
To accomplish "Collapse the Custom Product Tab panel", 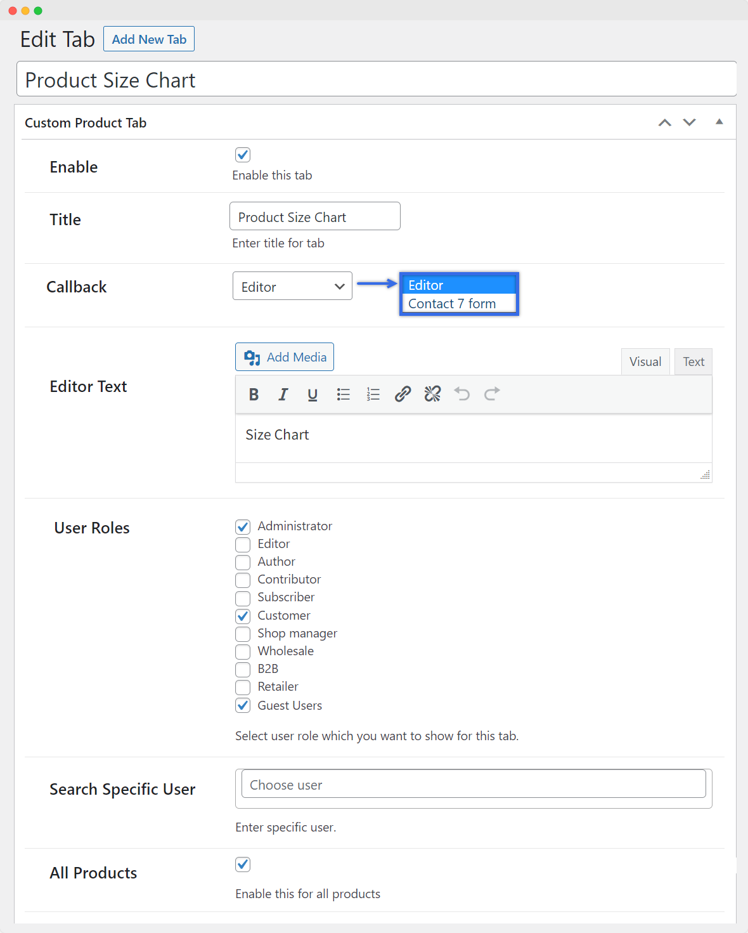I will (x=719, y=122).
